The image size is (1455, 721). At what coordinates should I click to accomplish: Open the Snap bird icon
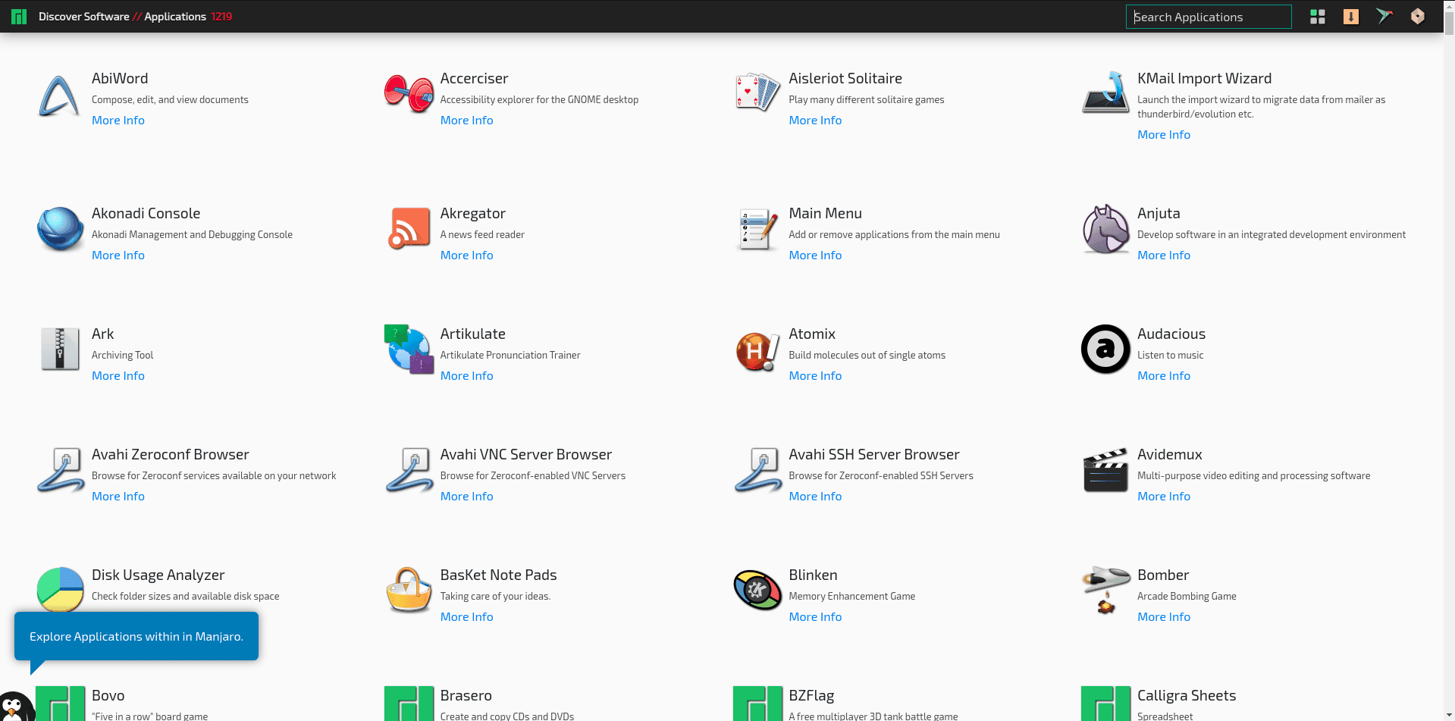(x=1384, y=17)
